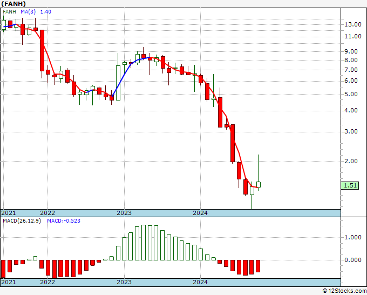
Task: Click the 2021 label on MACD axis
Action: pyautogui.click(x=9, y=282)
